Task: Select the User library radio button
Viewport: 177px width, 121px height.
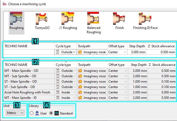Action: 32,113
